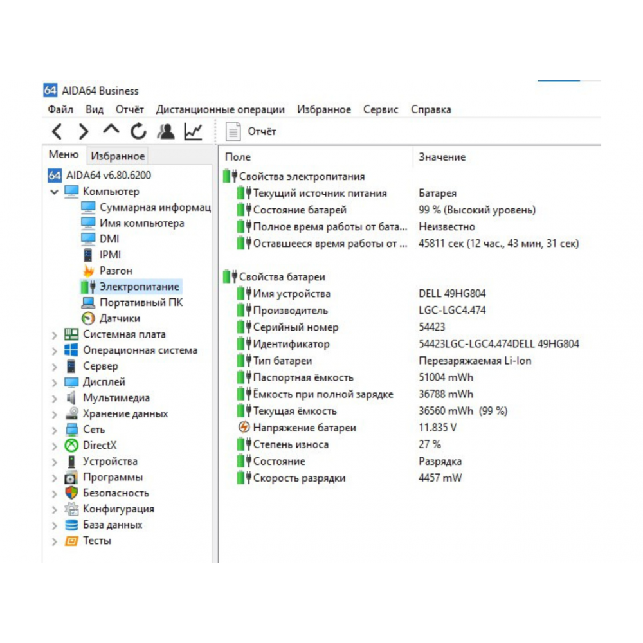Collapse the Компьютер tree node
643x643 pixels.
pyautogui.click(x=54, y=192)
